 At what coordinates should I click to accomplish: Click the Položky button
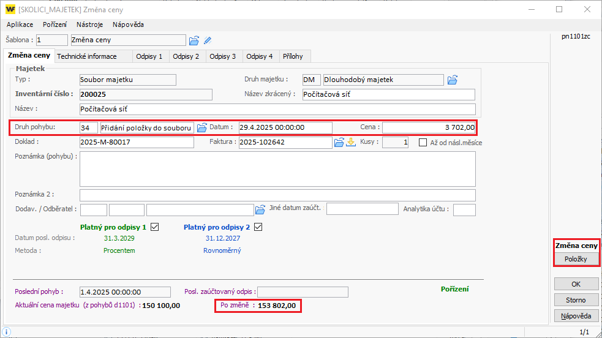pyautogui.click(x=576, y=259)
